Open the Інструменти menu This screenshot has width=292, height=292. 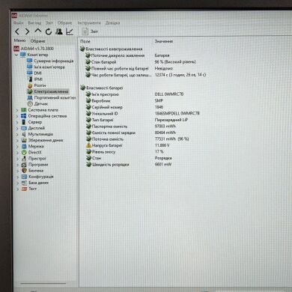point(89,22)
